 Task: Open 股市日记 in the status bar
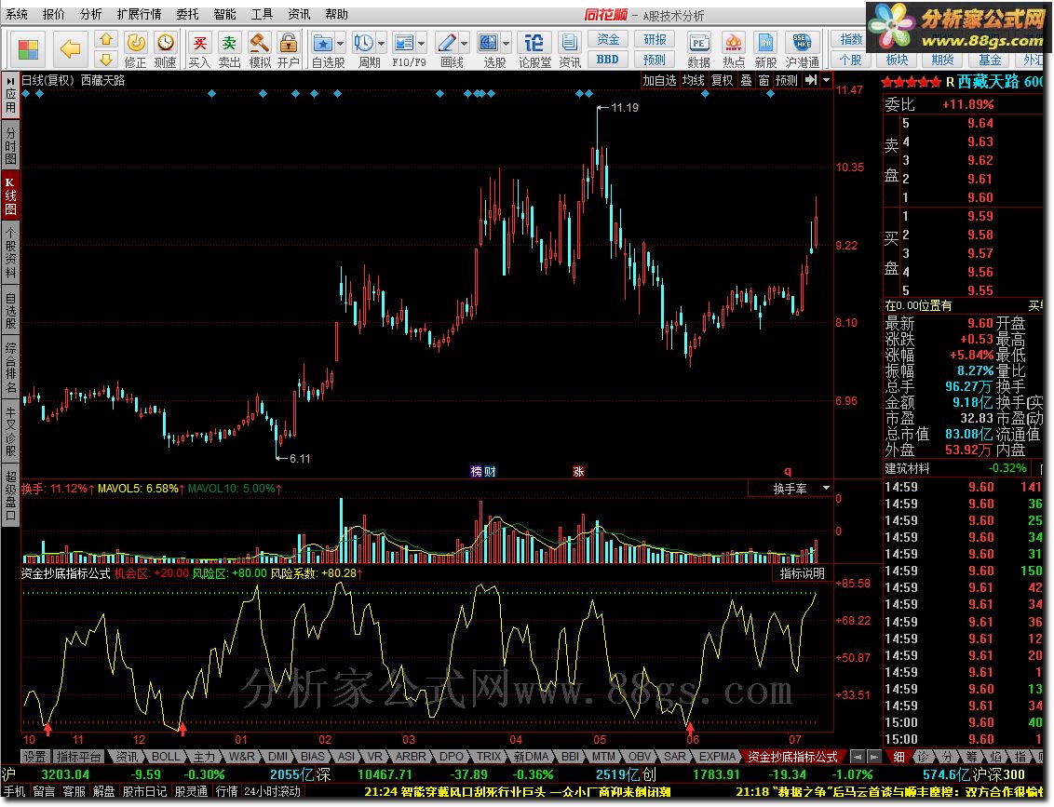(143, 791)
